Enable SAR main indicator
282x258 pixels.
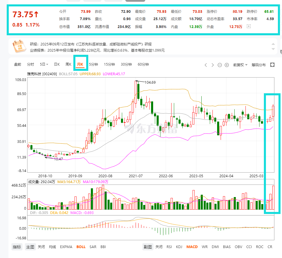[x=93, y=247]
